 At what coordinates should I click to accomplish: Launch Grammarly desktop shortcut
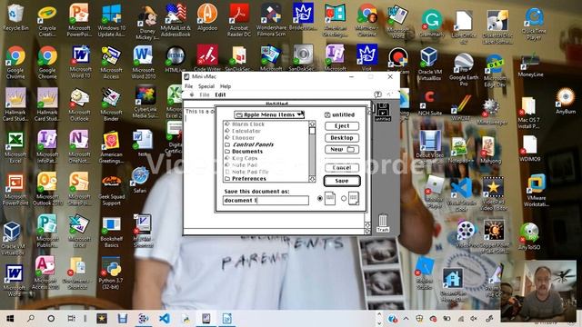point(432,24)
